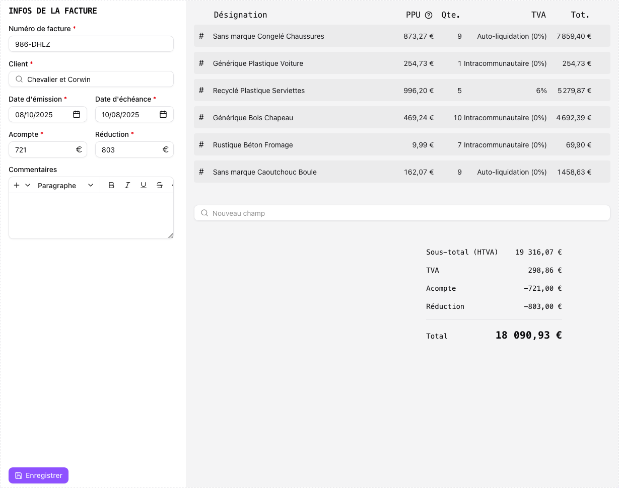Image resolution: width=619 pixels, height=488 pixels.
Task: Focus the Numéro de facture field
Action: (x=91, y=44)
